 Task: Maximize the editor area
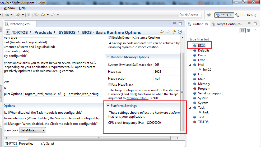(x=180, y=24)
